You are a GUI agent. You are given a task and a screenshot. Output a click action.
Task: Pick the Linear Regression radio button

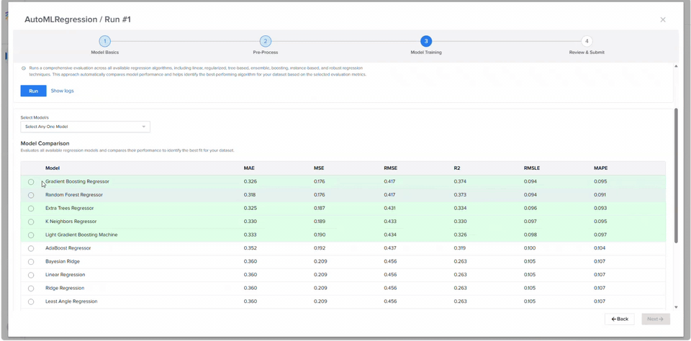(31, 276)
